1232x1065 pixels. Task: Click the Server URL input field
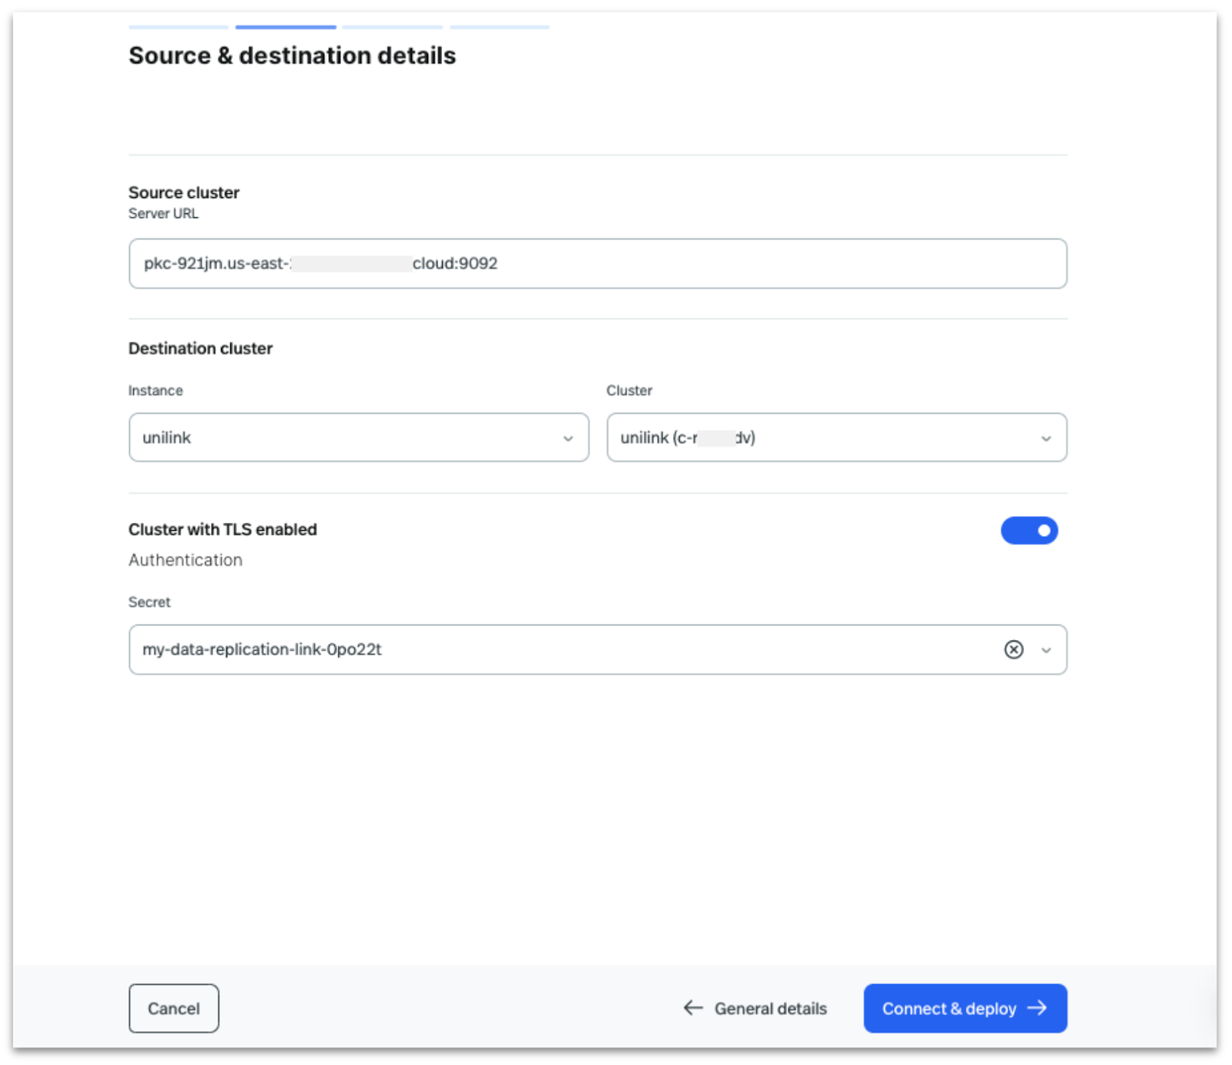tap(597, 263)
